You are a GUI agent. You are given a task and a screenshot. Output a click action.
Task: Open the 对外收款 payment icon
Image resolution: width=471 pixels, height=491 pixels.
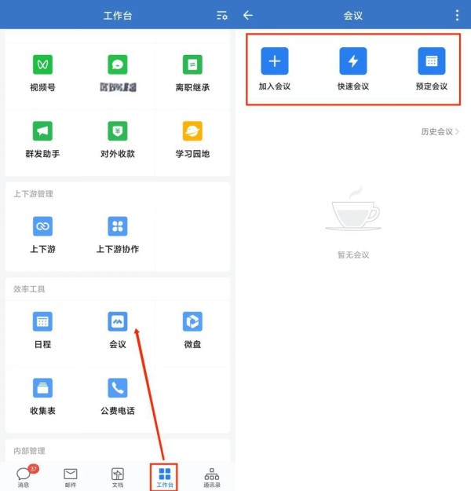click(118, 131)
